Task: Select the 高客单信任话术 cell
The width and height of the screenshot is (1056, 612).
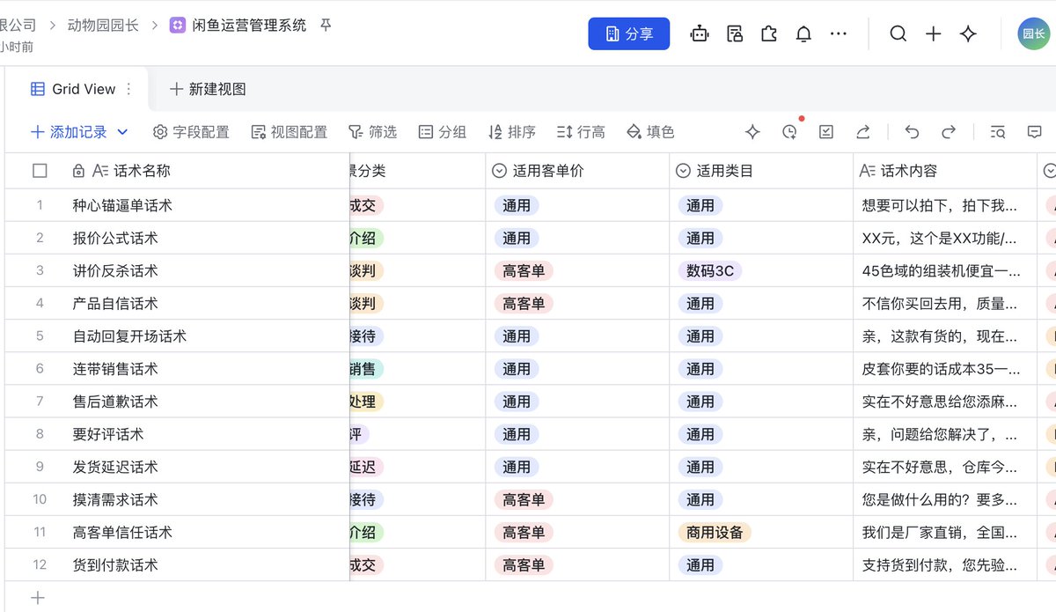Action: tap(209, 532)
